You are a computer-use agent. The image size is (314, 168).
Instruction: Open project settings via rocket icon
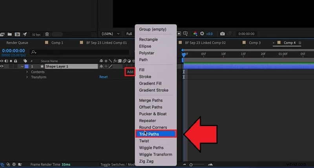coord(25,34)
